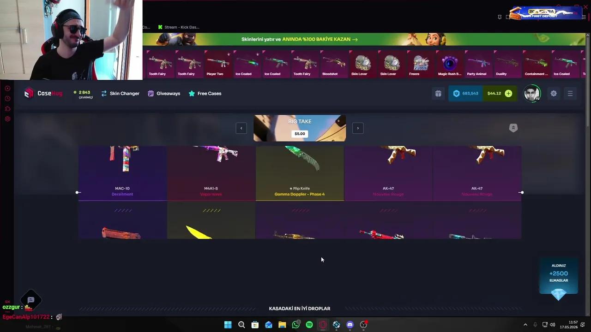Select the yellow knife card in the lower row
This screenshot has width=591, height=332.
pyautogui.click(x=211, y=220)
